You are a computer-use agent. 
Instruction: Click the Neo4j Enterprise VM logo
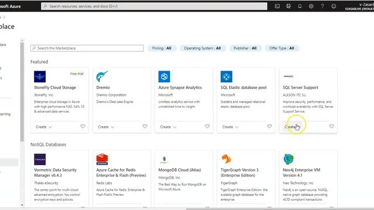(x=289, y=159)
